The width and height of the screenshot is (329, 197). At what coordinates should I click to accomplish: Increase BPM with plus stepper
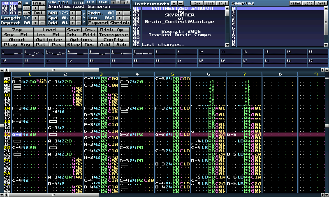click(72, 13)
